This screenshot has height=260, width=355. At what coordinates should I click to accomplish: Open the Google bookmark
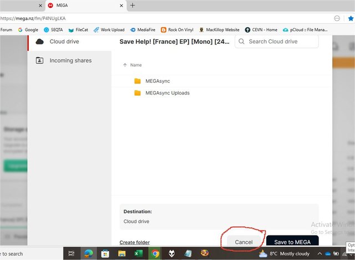(28, 29)
